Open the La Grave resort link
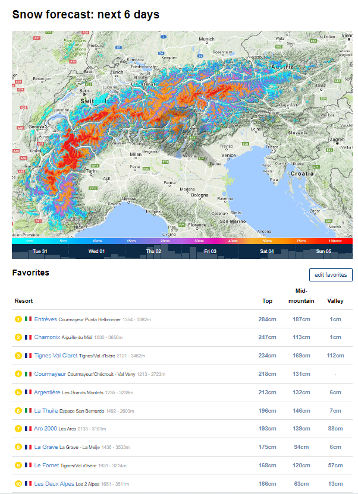 pos(46,447)
